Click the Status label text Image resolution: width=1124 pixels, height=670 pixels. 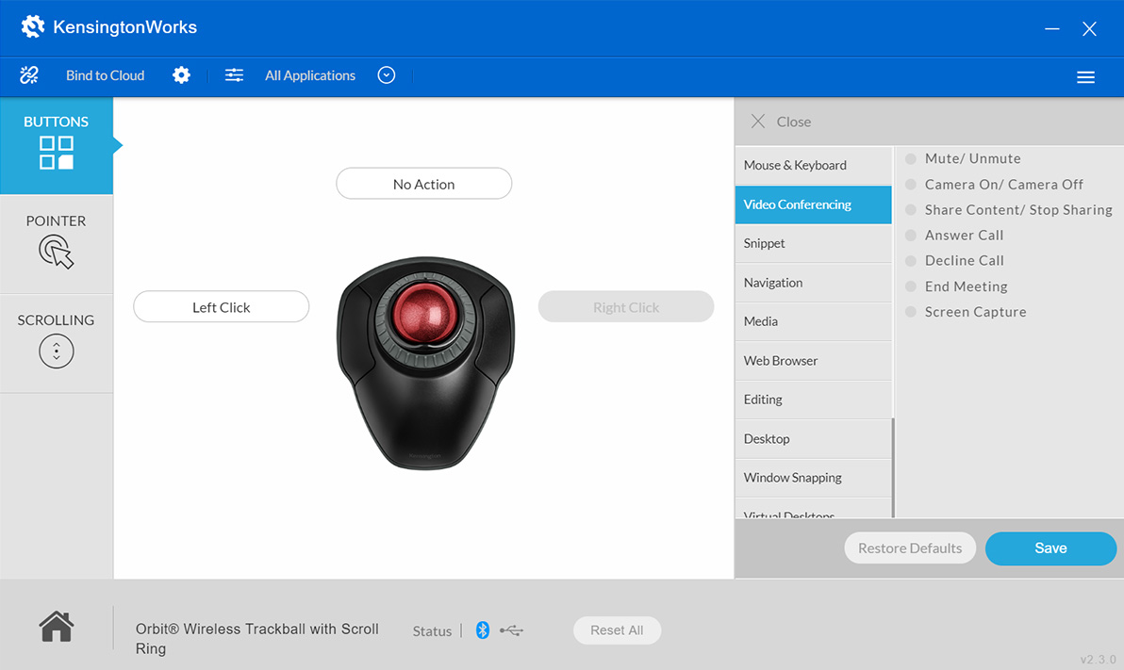(x=432, y=631)
